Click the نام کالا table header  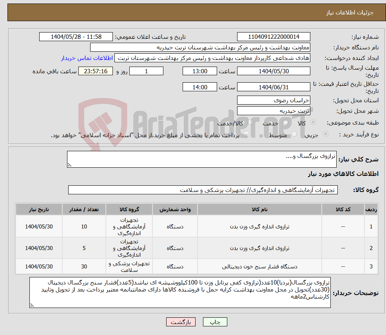pos(259,209)
